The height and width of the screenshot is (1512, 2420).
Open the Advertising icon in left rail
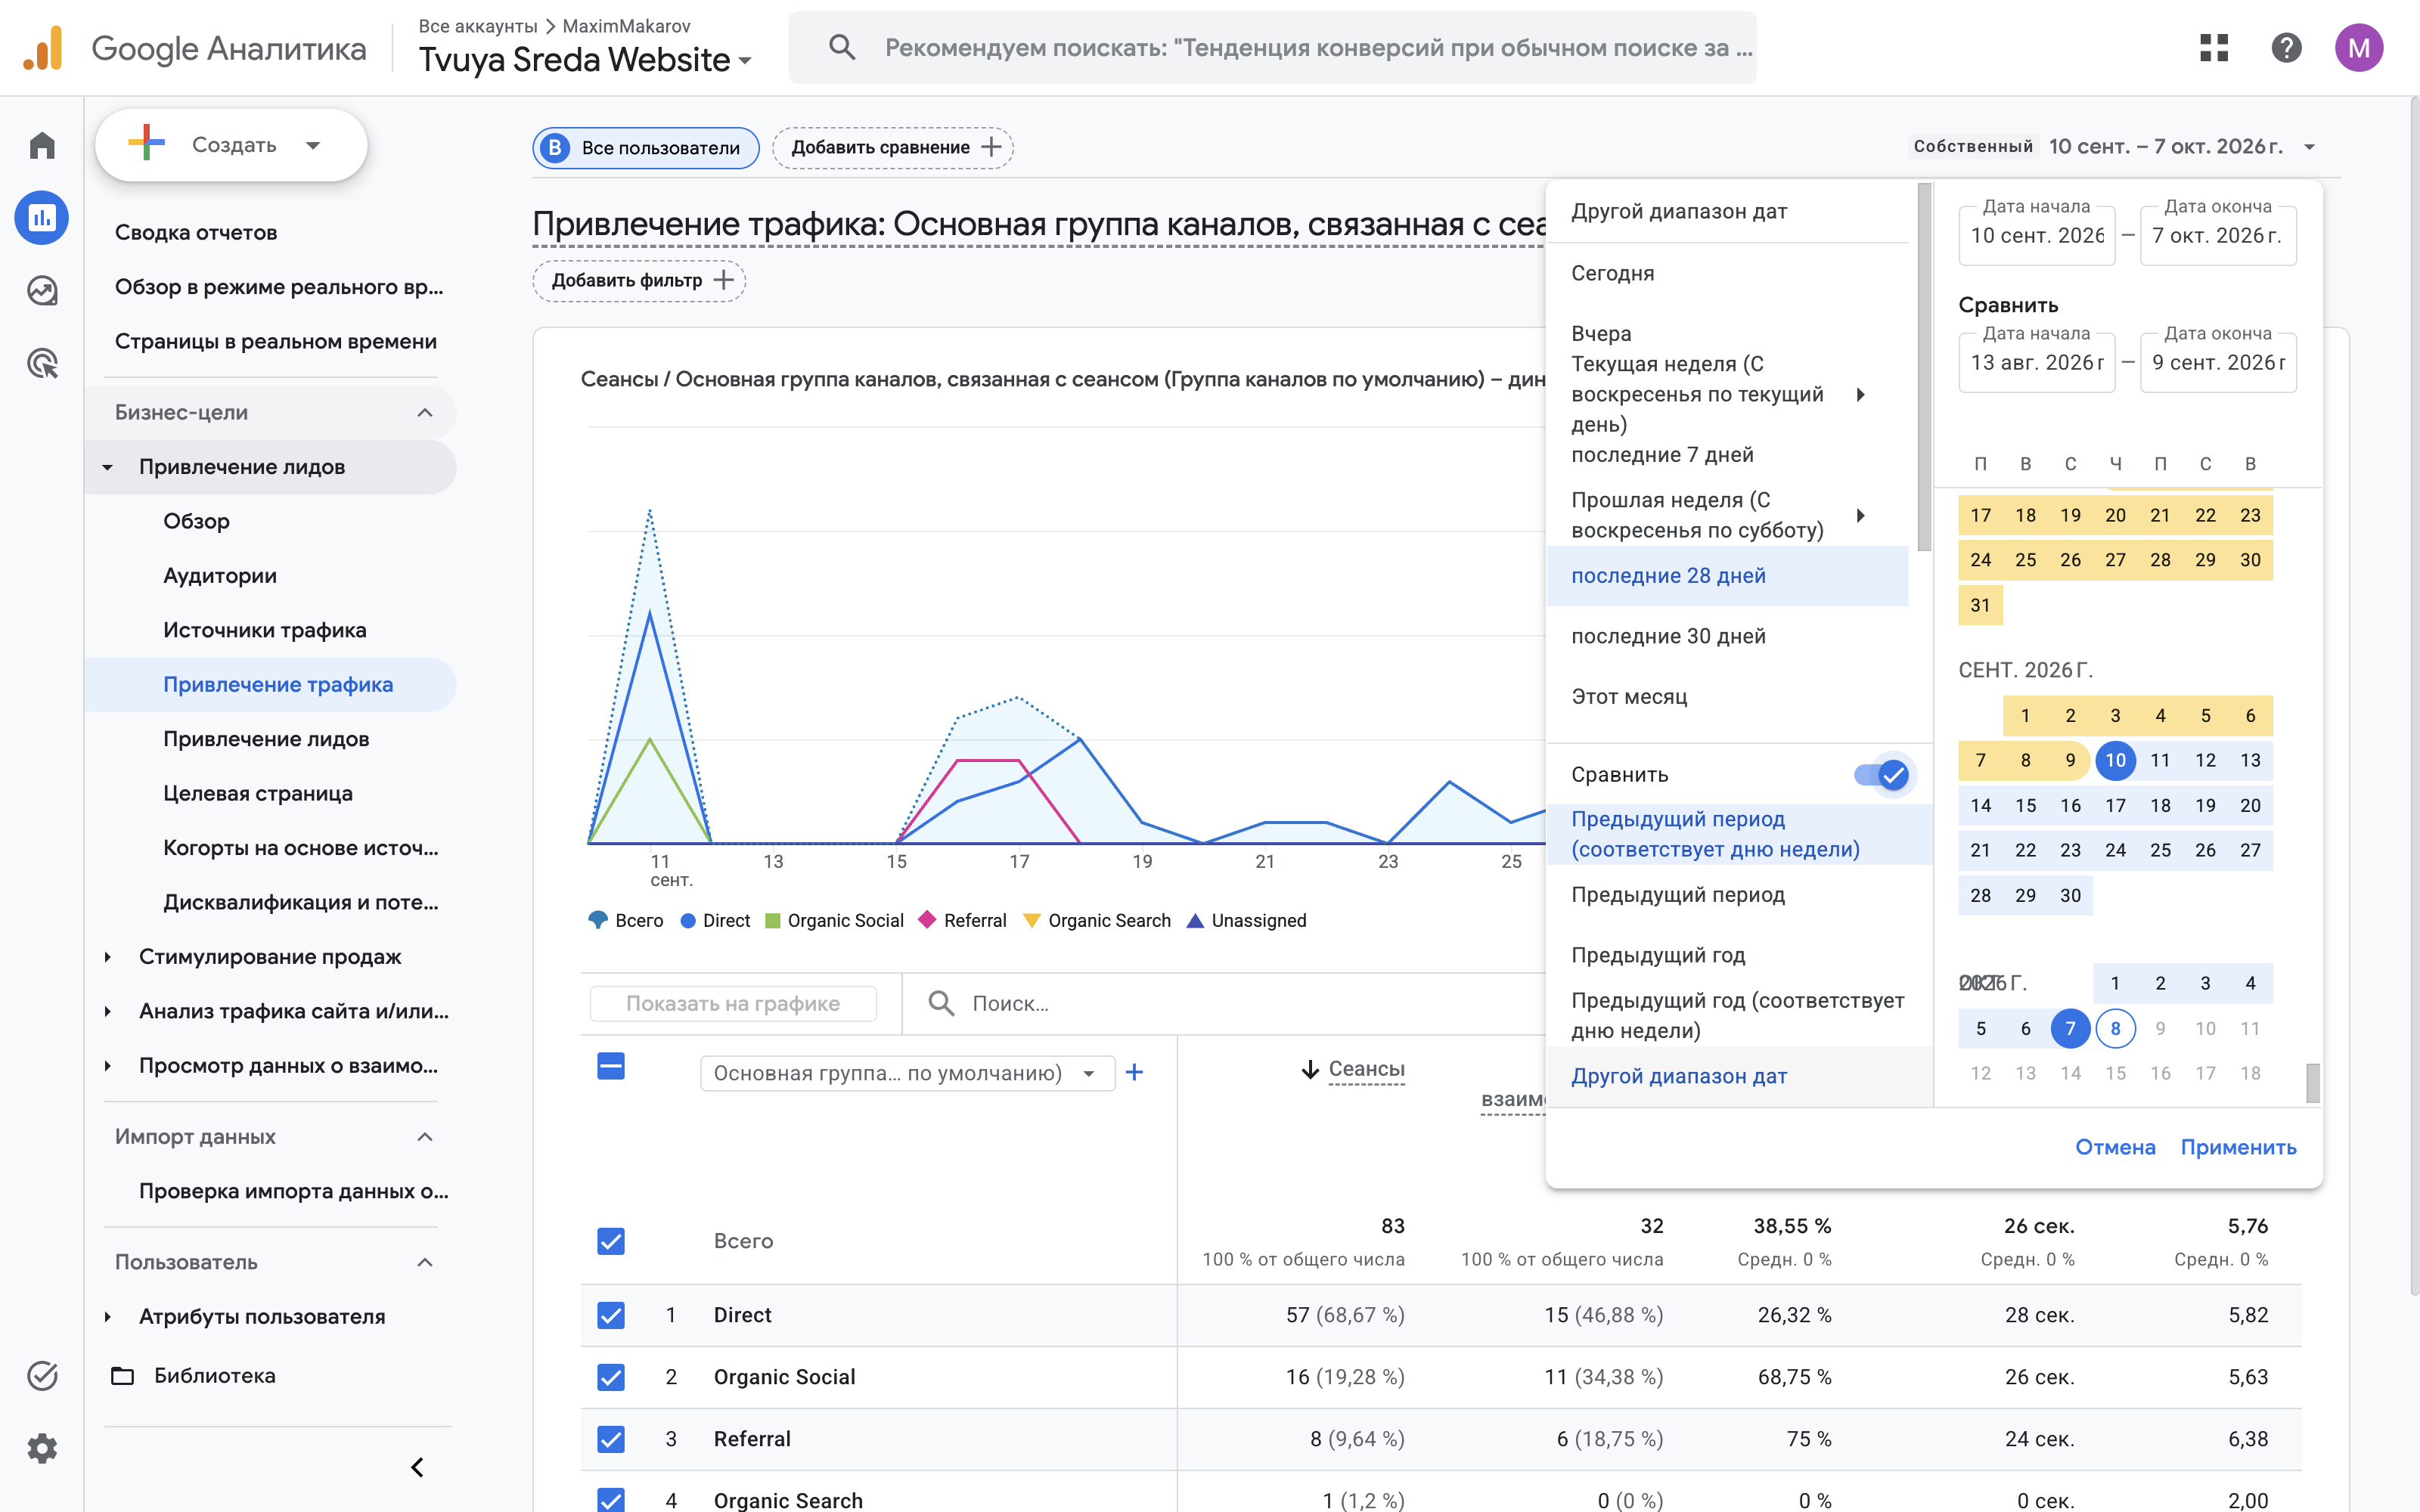(x=42, y=364)
